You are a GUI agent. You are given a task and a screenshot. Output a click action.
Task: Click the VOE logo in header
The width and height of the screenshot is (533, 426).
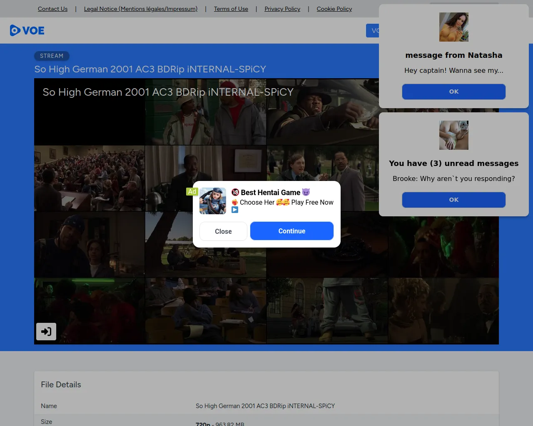tap(27, 30)
